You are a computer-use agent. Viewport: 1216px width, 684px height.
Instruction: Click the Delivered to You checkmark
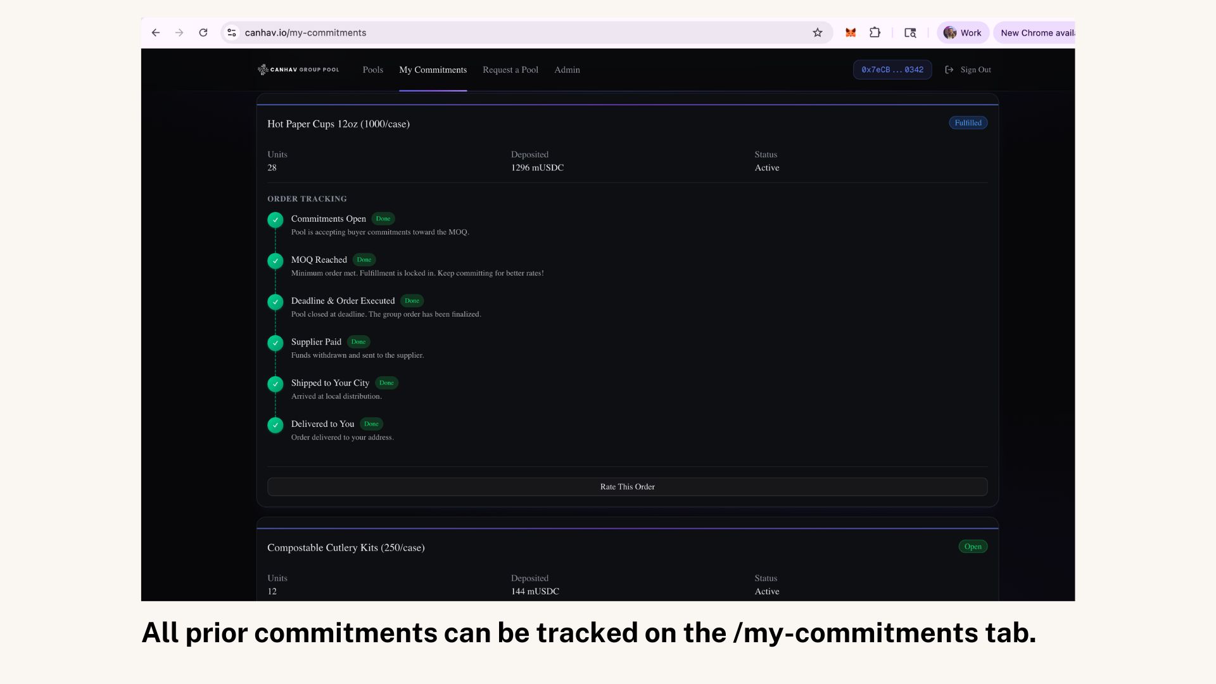click(x=275, y=425)
